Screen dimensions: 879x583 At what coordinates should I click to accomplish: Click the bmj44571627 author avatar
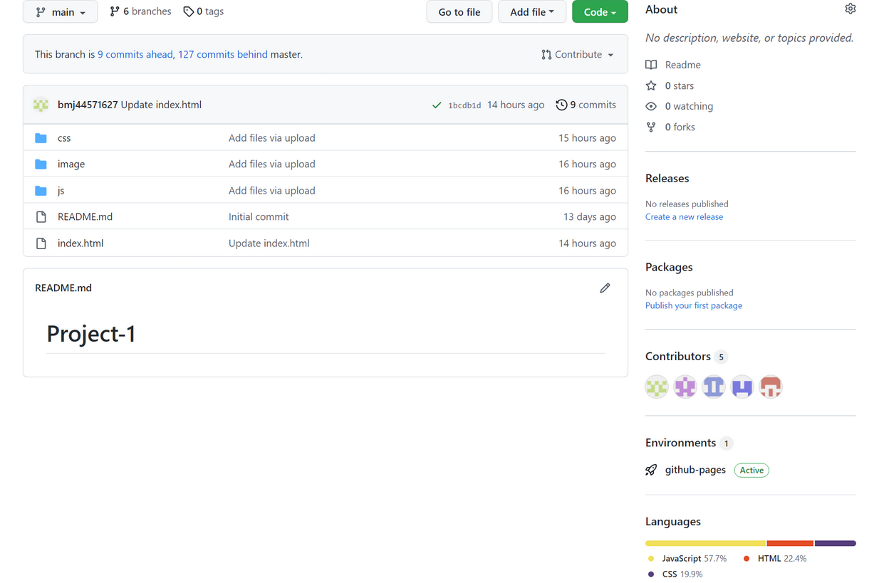41,105
